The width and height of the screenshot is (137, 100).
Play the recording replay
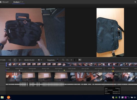pyautogui.click(x=15, y=60)
